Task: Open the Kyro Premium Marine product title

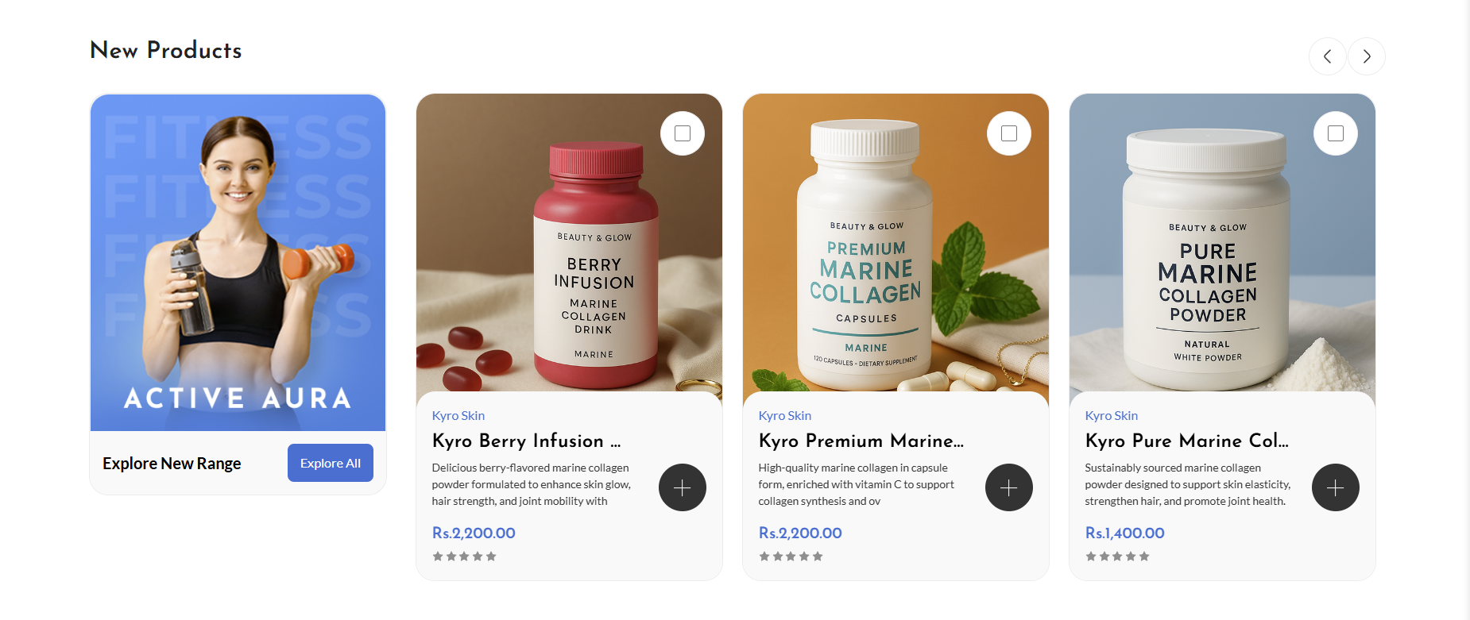Action: point(861,441)
